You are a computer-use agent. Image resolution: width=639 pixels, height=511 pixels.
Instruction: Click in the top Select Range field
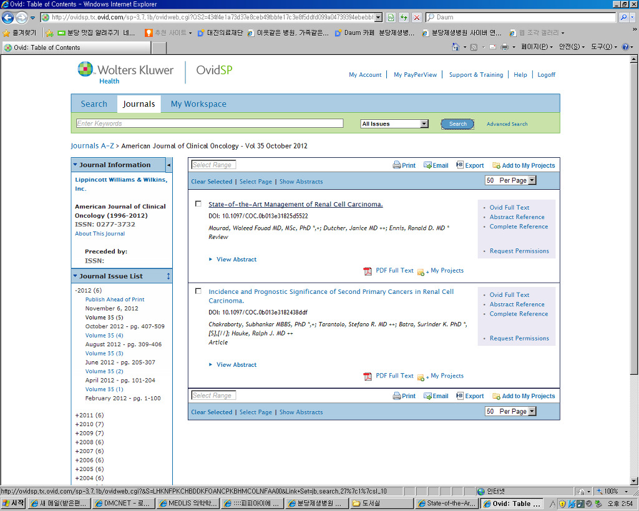click(x=213, y=165)
